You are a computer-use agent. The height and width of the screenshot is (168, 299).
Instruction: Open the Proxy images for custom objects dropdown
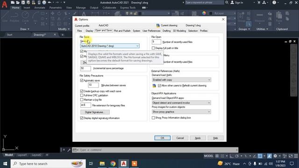[181, 112]
